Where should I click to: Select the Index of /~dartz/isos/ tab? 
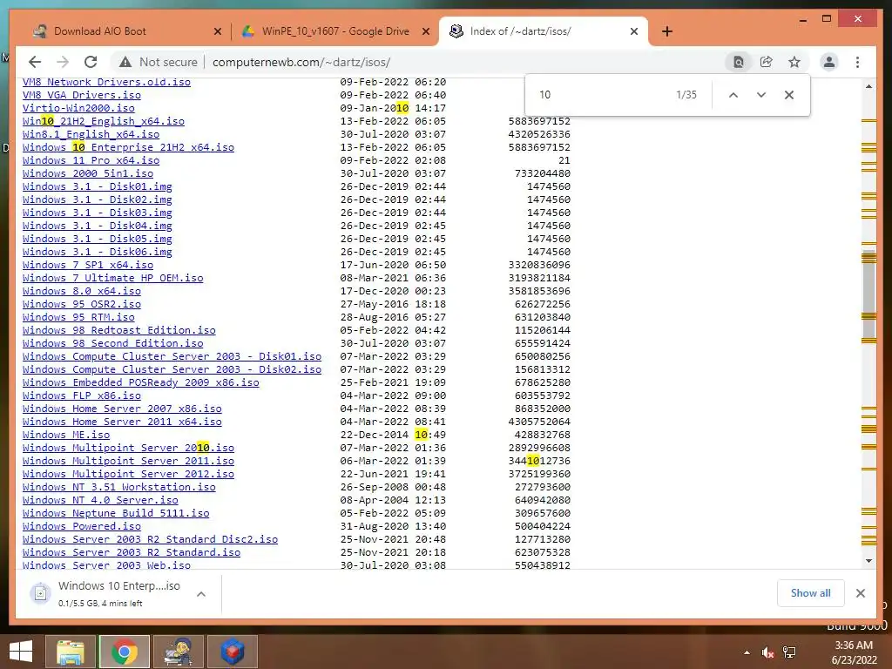pos(543,31)
